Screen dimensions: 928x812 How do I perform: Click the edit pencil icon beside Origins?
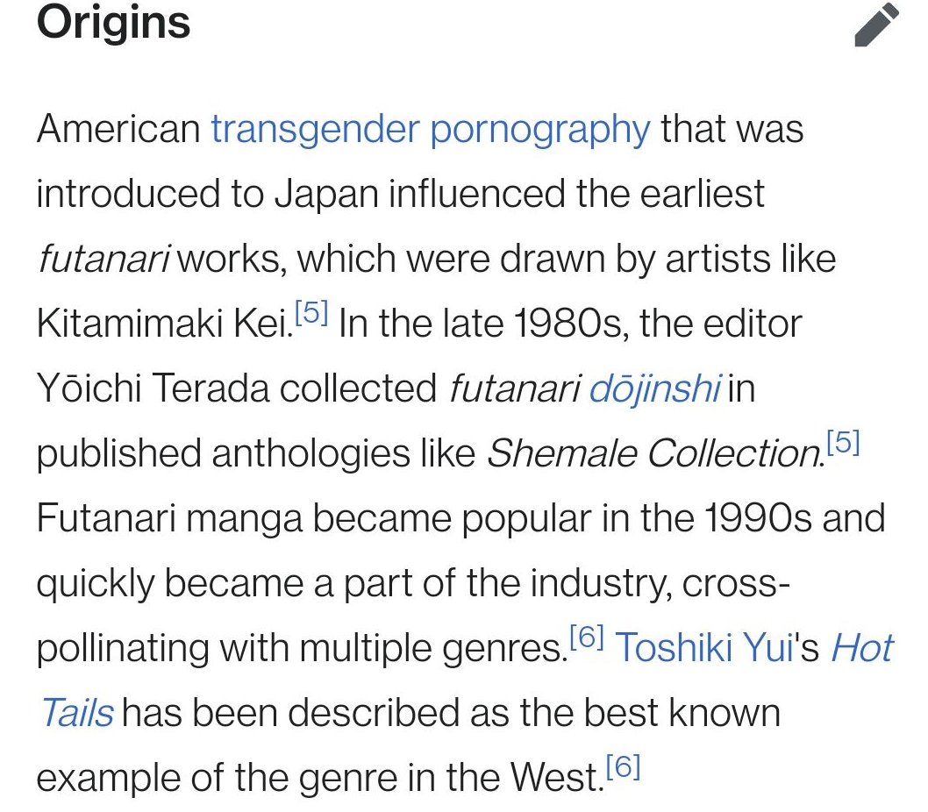(x=876, y=25)
